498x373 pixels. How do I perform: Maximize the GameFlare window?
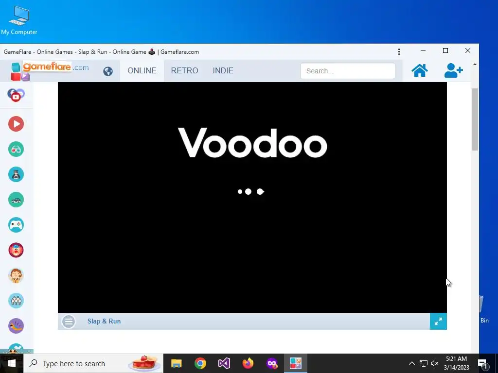(x=445, y=51)
